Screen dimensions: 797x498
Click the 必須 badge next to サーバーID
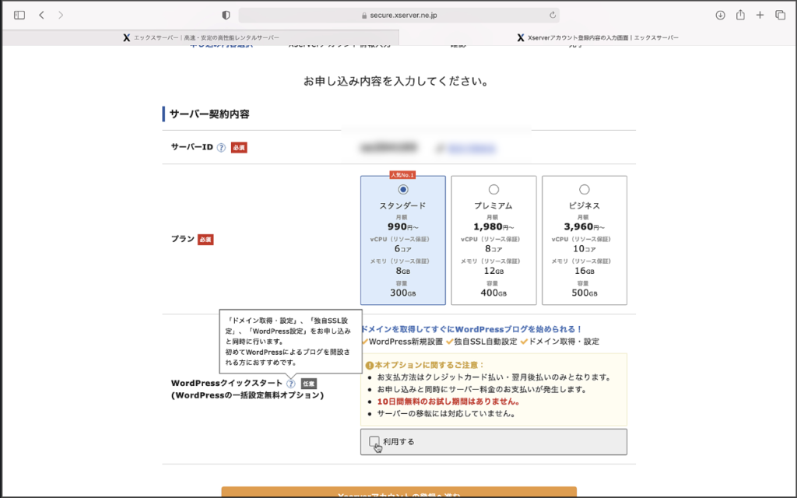(x=239, y=148)
